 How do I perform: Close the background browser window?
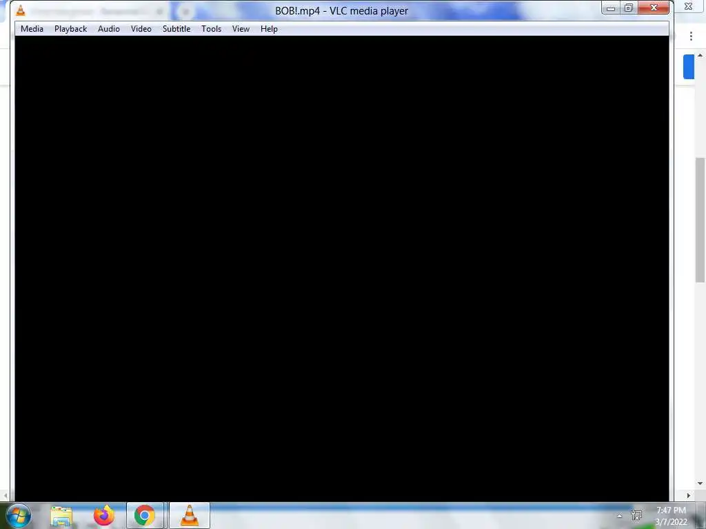point(689,7)
